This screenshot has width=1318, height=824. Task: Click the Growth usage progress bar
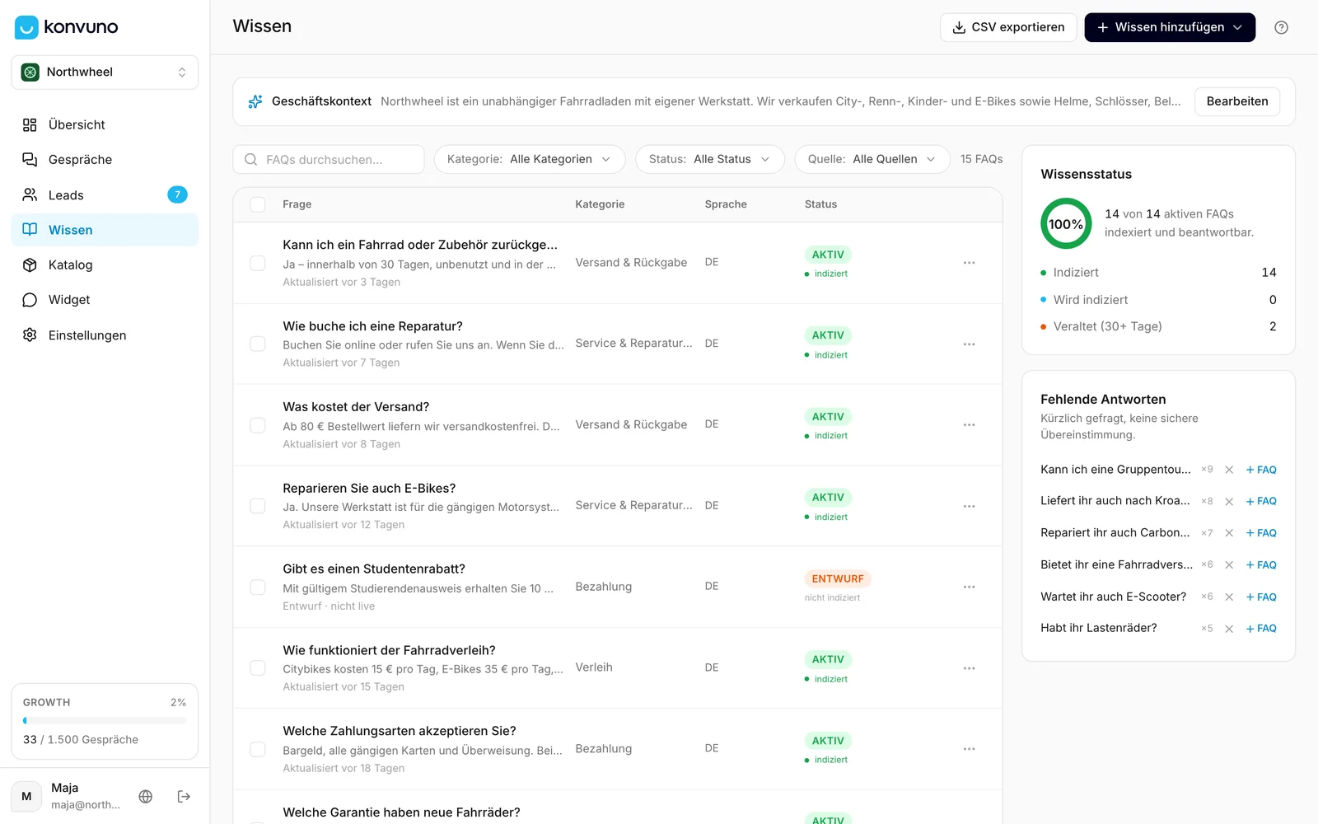coord(105,721)
